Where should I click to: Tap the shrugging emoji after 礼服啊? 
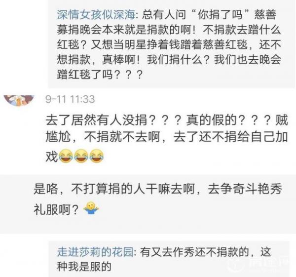[91, 208]
